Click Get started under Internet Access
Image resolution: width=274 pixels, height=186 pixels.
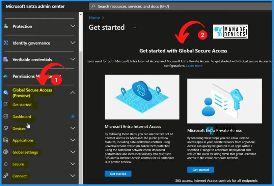[x=118, y=173]
